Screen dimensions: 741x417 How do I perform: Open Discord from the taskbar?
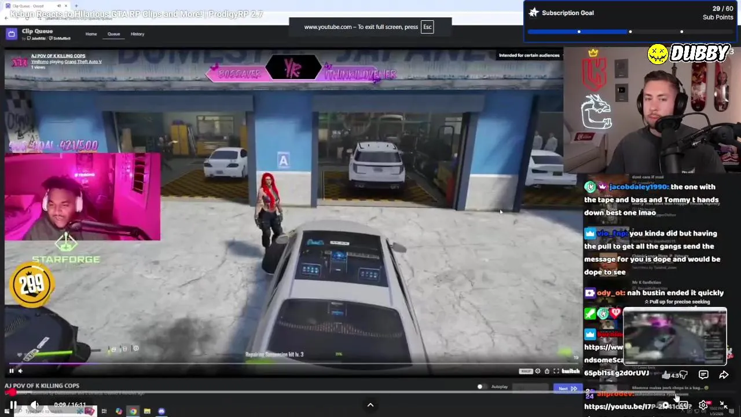pyautogui.click(x=162, y=411)
